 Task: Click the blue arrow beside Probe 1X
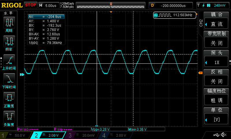click(206, 63)
